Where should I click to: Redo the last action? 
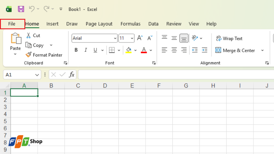pyautogui.click(x=46, y=9)
